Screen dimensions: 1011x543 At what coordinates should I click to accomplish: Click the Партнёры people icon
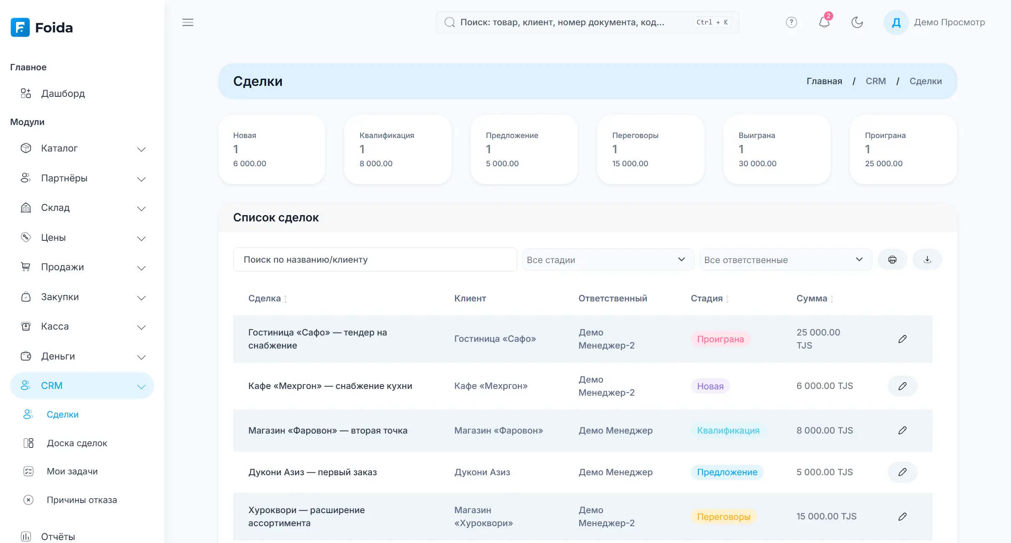tap(26, 178)
